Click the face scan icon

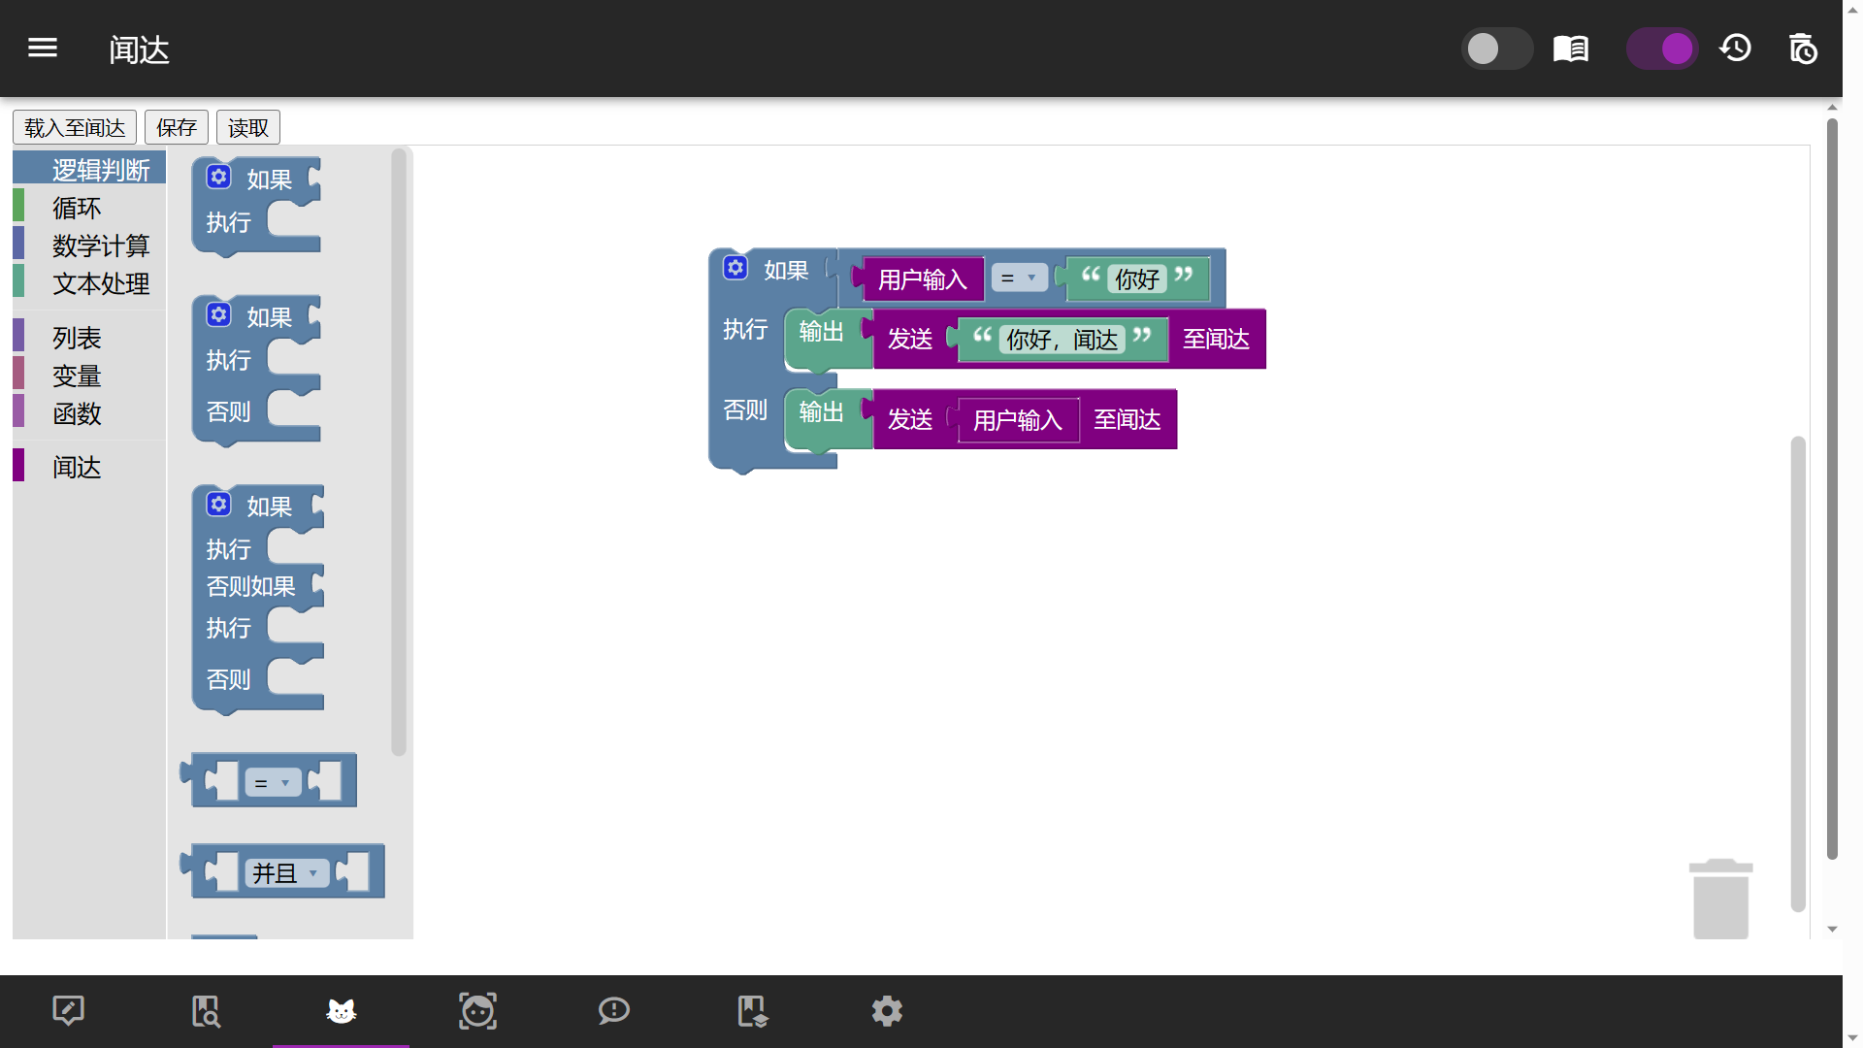[x=477, y=1011]
